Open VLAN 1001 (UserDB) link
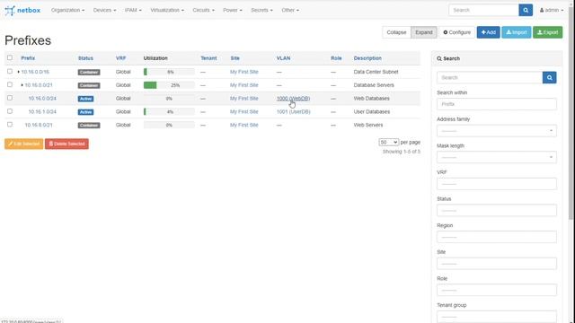 pyautogui.click(x=294, y=111)
